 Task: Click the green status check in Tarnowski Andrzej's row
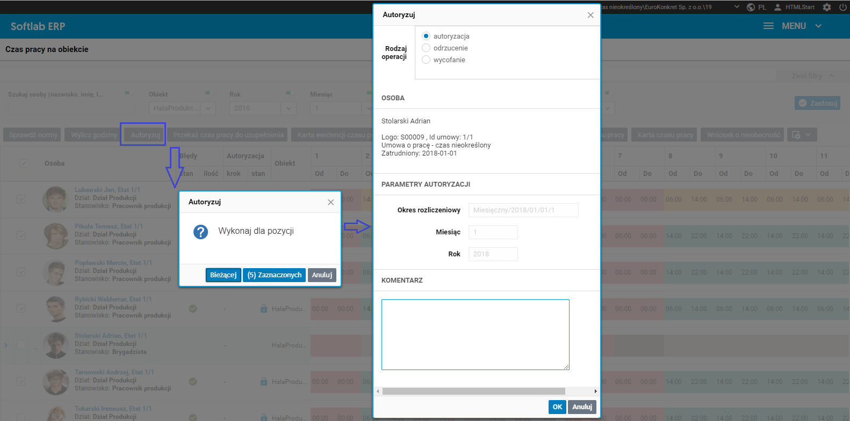pos(193,381)
